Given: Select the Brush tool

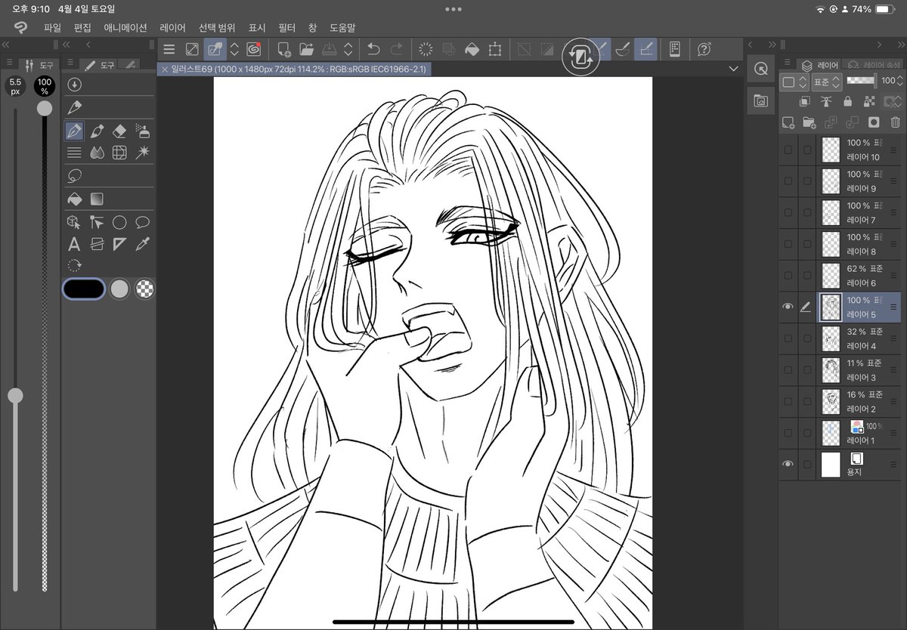Looking at the screenshot, I should [x=97, y=131].
